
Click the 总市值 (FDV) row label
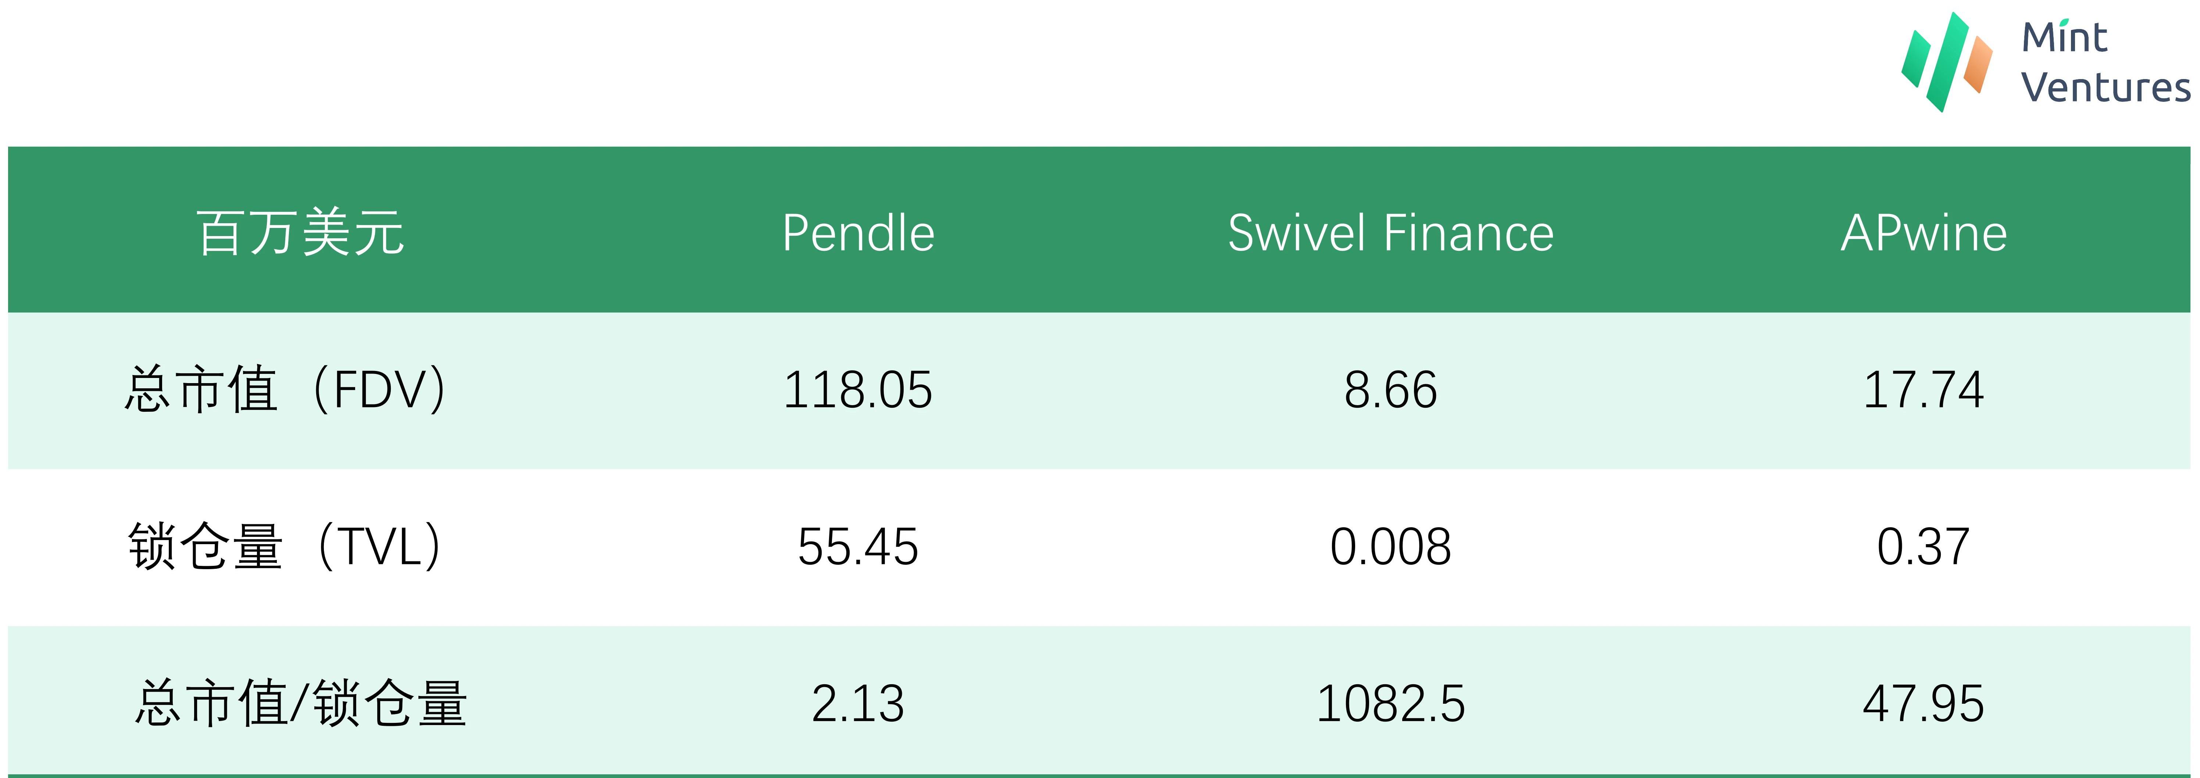click(286, 389)
